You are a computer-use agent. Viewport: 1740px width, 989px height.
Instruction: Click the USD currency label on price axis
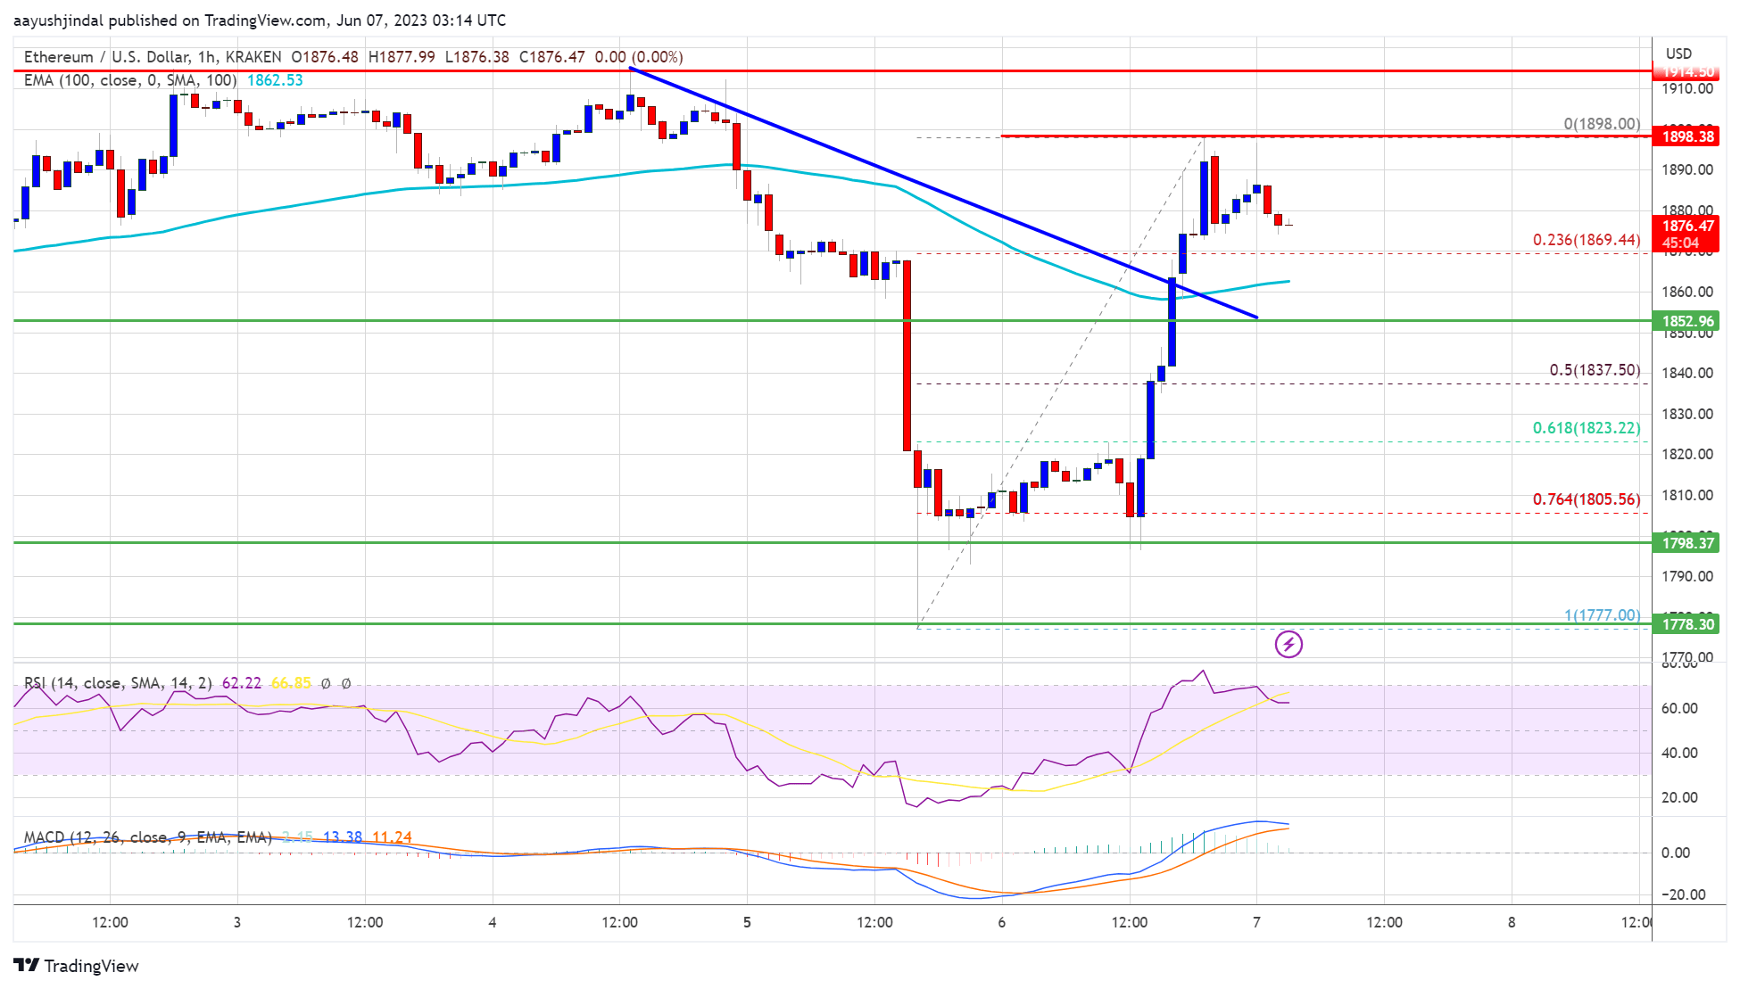1678,54
